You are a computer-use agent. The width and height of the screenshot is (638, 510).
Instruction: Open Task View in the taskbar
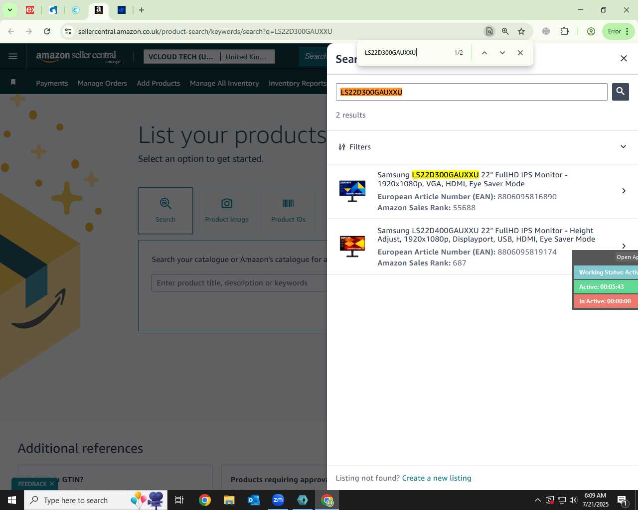pyautogui.click(x=179, y=500)
